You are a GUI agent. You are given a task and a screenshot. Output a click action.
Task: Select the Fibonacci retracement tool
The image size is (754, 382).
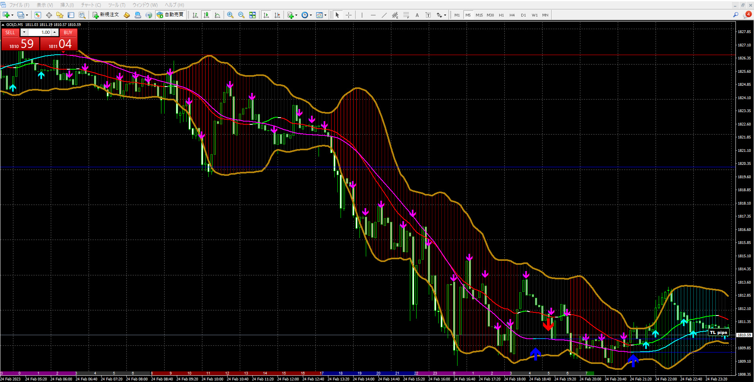click(406, 15)
